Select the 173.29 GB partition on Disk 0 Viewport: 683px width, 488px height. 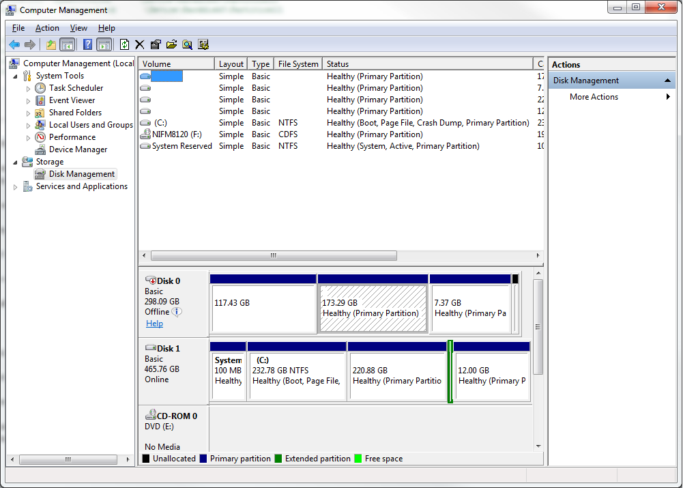(x=373, y=308)
